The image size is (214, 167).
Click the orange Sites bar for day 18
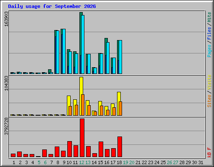pos(120,109)
